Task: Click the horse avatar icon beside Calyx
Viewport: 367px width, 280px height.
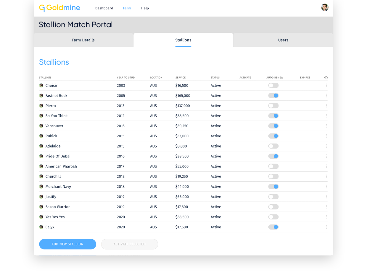Action: [x=41, y=227]
